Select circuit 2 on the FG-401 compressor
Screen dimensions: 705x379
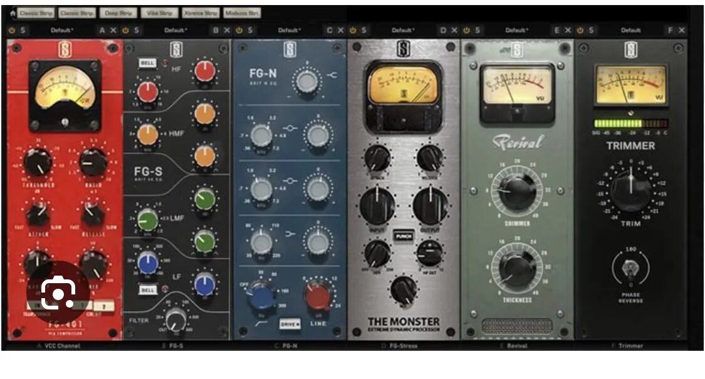[x=104, y=306]
